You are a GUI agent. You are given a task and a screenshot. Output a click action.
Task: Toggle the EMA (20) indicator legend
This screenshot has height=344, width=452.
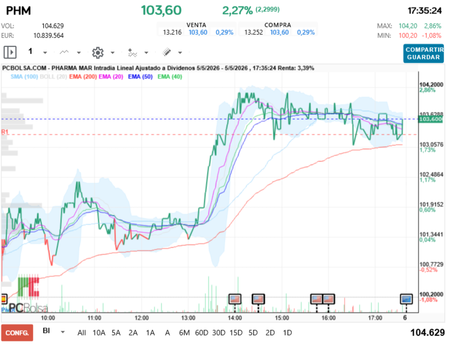point(111,77)
